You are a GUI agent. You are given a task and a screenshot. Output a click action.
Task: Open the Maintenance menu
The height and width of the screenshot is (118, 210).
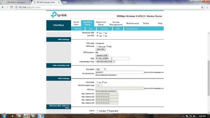click(x=133, y=23)
